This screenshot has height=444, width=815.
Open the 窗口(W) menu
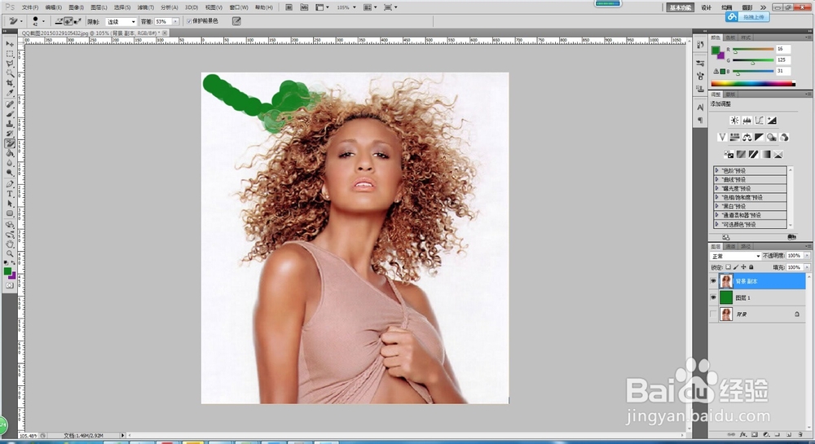click(239, 7)
